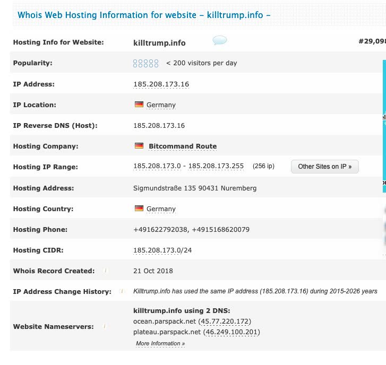Screen dimensions: 386x365
Task: Click the (256 ip) count text
Action: (x=263, y=166)
